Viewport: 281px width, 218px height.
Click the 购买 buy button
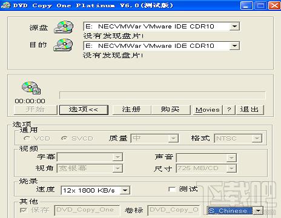pyautogui.click(x=171, y=110)
